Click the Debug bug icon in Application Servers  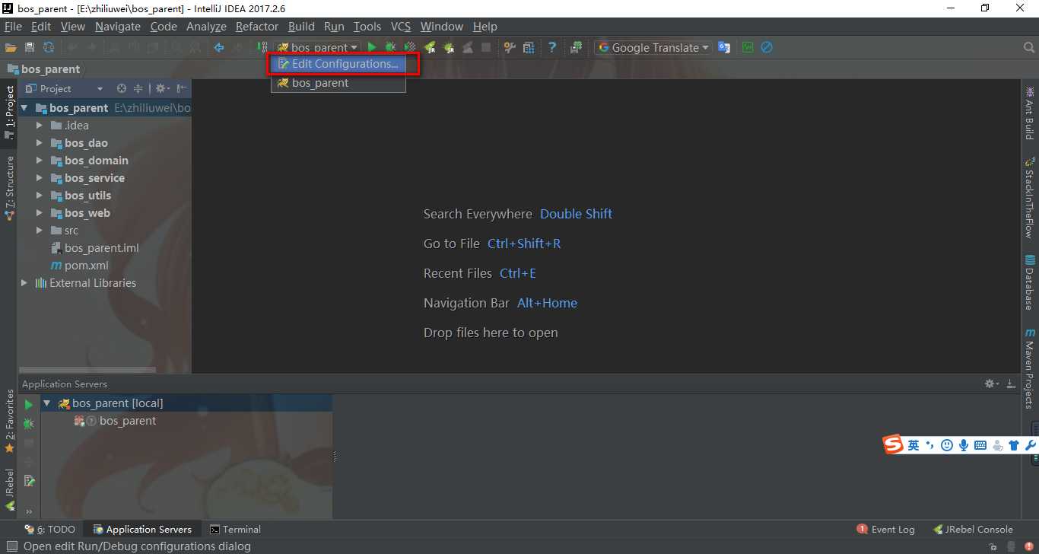click(x=29, y=423)
